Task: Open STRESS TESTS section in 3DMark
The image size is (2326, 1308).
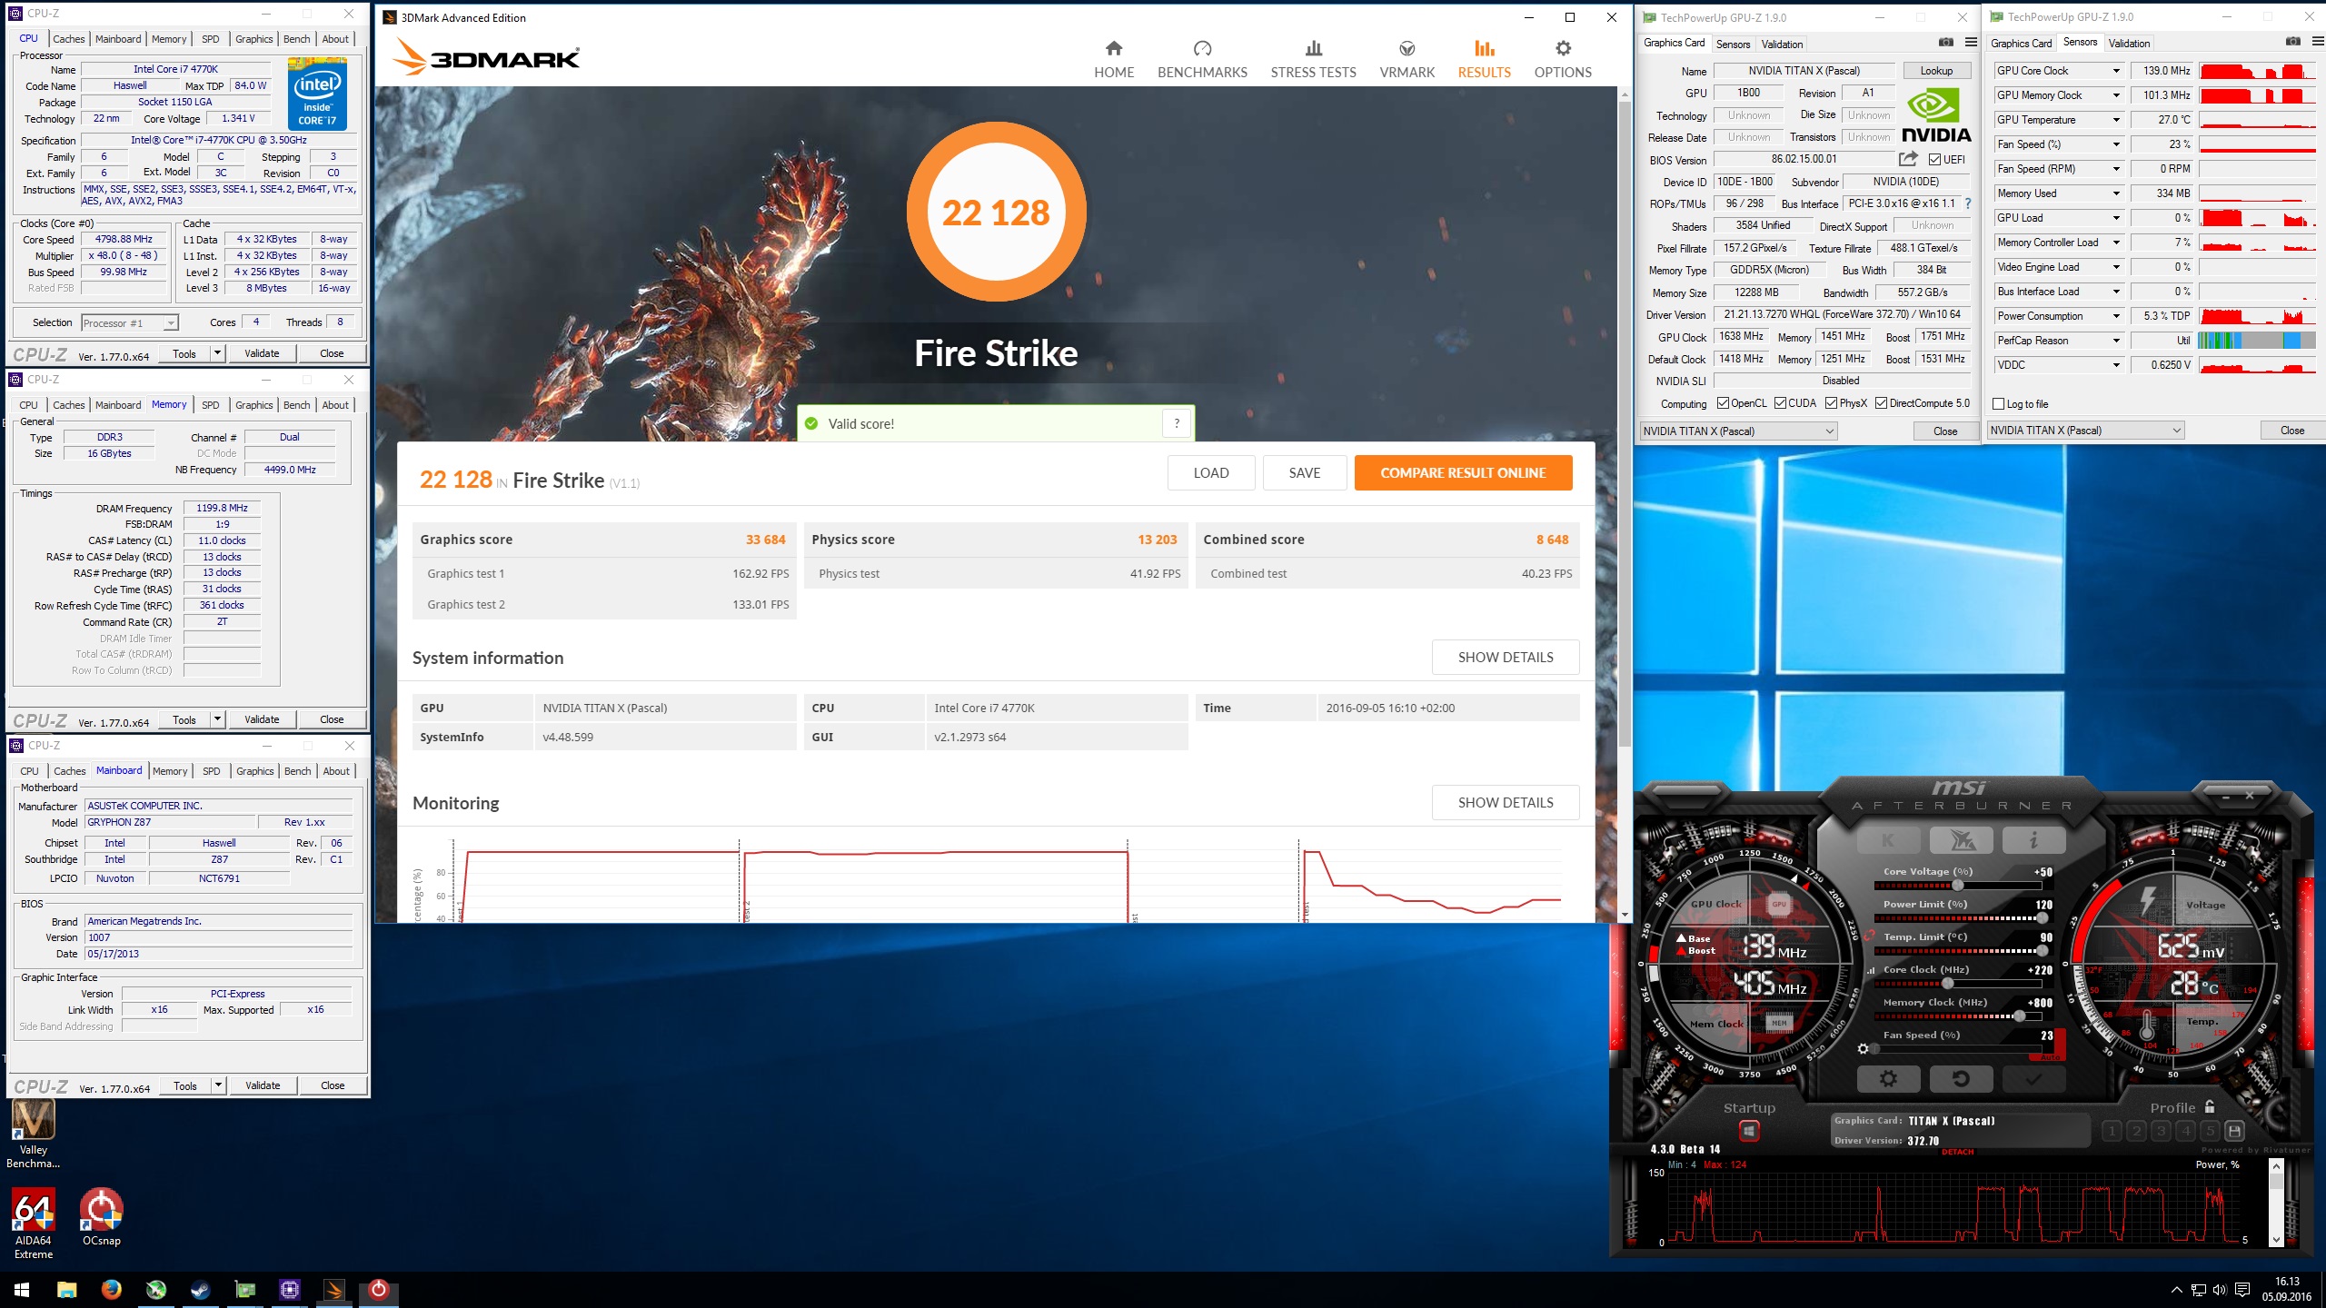Action: [1313, 60]
